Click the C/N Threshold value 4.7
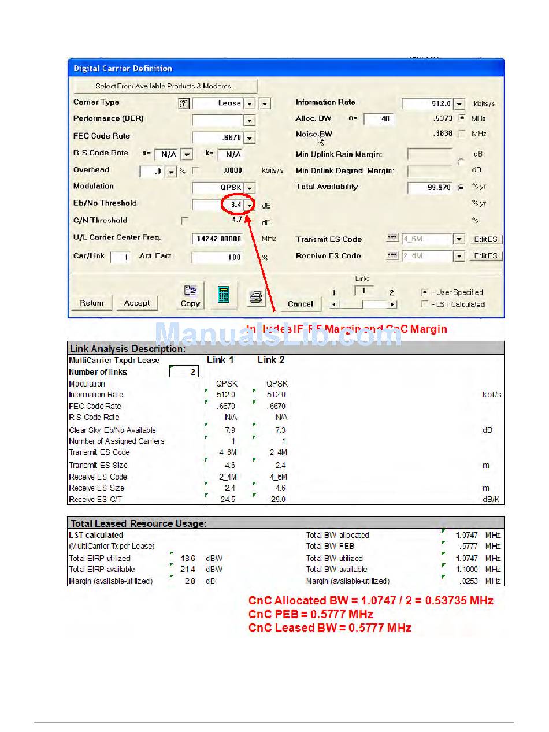549x732 pixels. [x=236, y=220]
